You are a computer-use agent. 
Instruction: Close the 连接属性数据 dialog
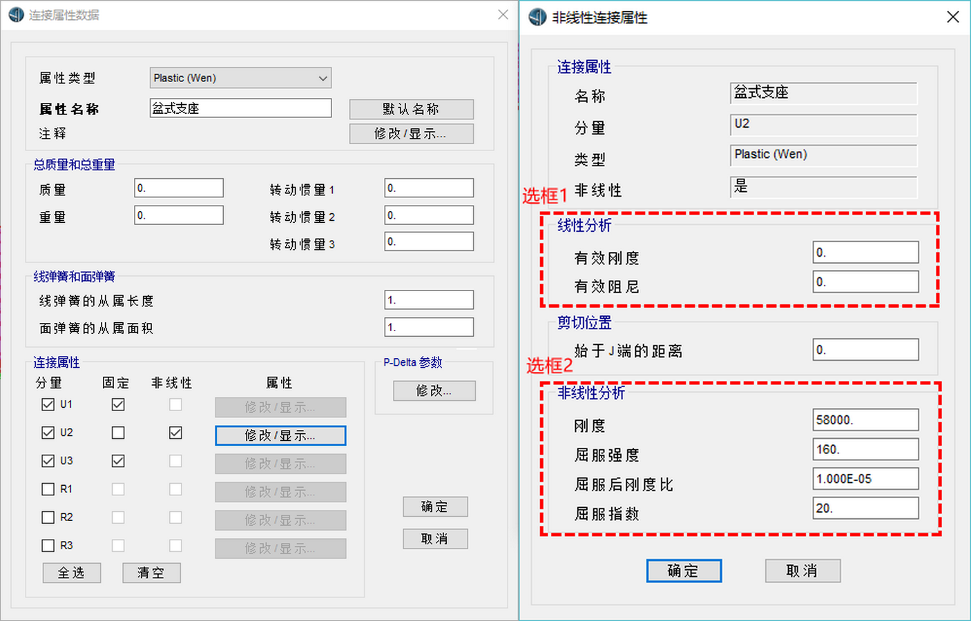(503, 14)
